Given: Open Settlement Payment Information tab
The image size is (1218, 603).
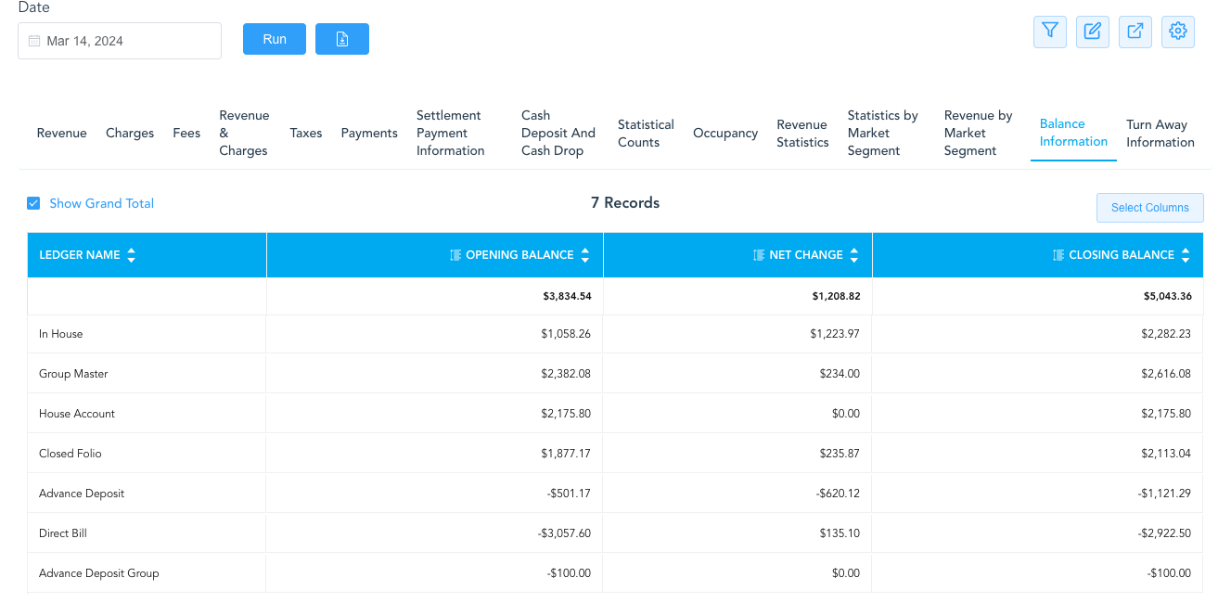Looking at the screenshot, I should click(450, 133).
